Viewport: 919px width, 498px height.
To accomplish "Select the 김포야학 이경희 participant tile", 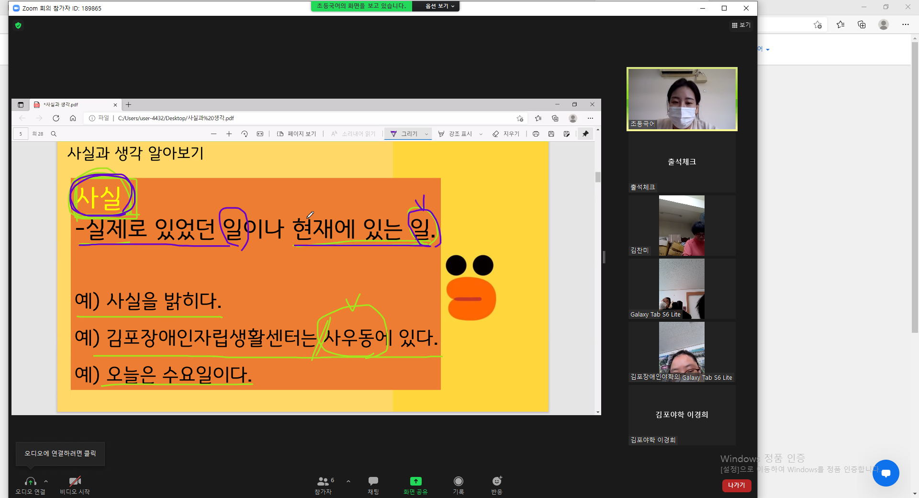I will pyautogui.click(x=682, y=415).
